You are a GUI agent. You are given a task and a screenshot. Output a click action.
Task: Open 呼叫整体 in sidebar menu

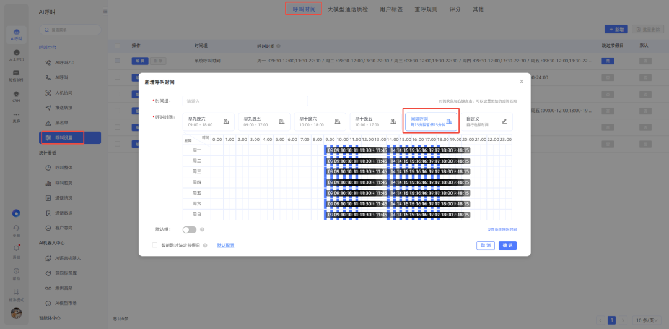pyautogui.click(x=64, y=168)
